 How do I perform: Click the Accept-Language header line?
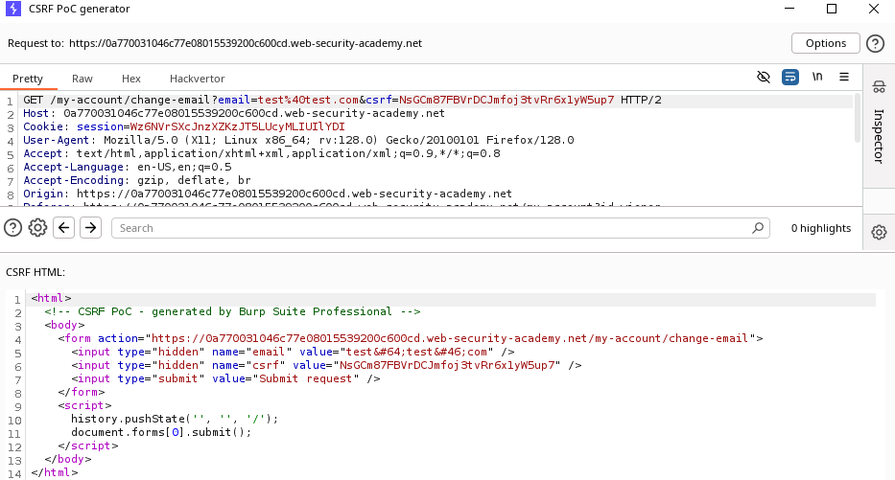128,167
